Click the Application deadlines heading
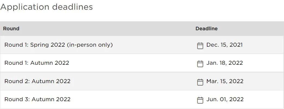Image resolution: width=284 pixels, height=109 pixels. tap(46, 7)
